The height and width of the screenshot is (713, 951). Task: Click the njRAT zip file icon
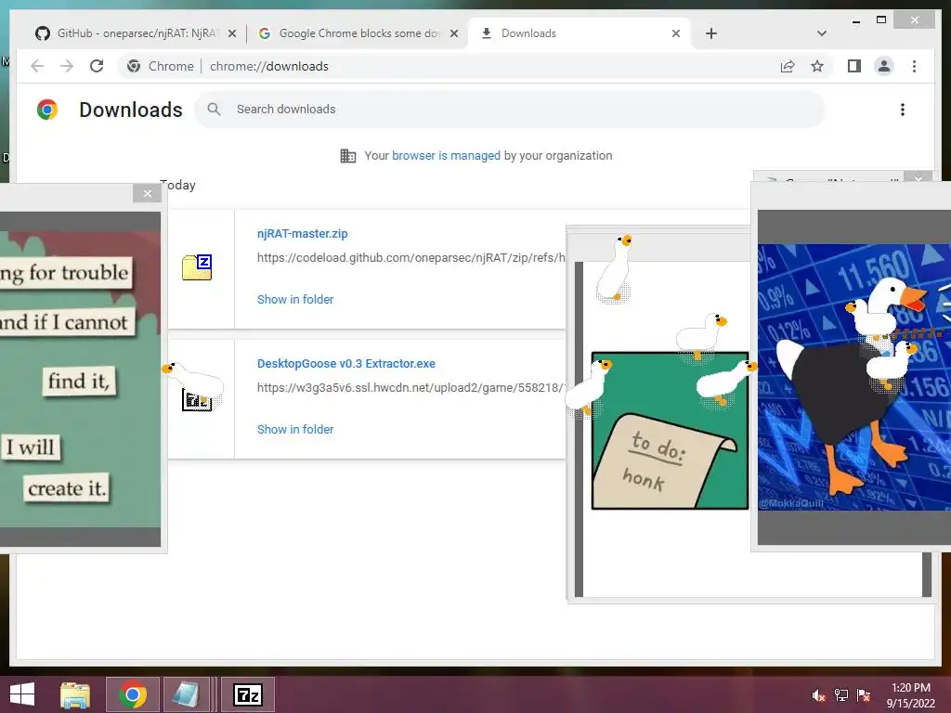[197, 267]
